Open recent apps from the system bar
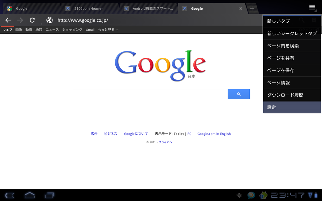Viewport: 322px width, 201px height. (49, 195)
